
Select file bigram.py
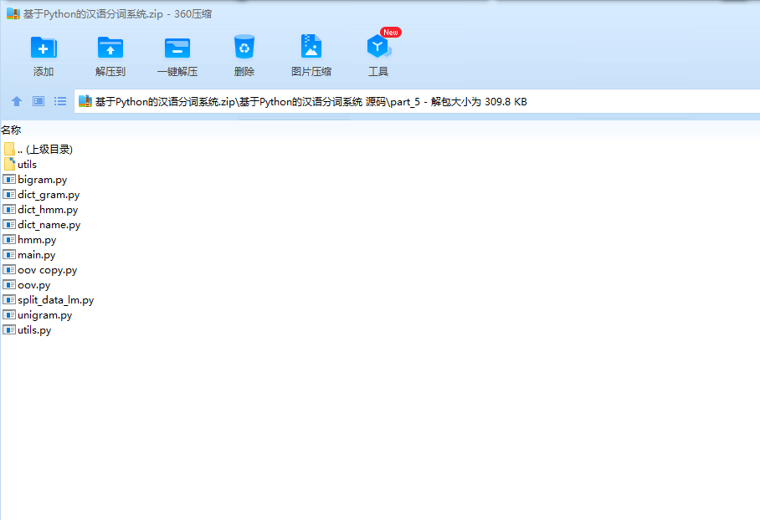coord(35,179)
